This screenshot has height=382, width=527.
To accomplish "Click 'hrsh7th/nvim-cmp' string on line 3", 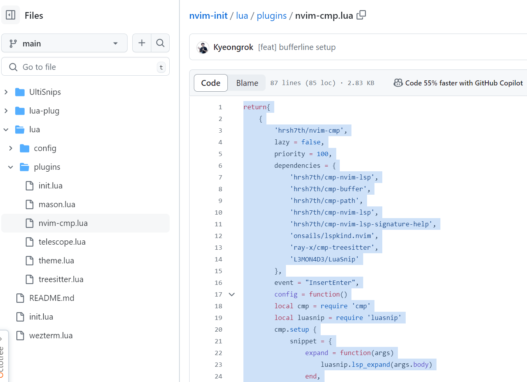I will [x=309, y=130].
